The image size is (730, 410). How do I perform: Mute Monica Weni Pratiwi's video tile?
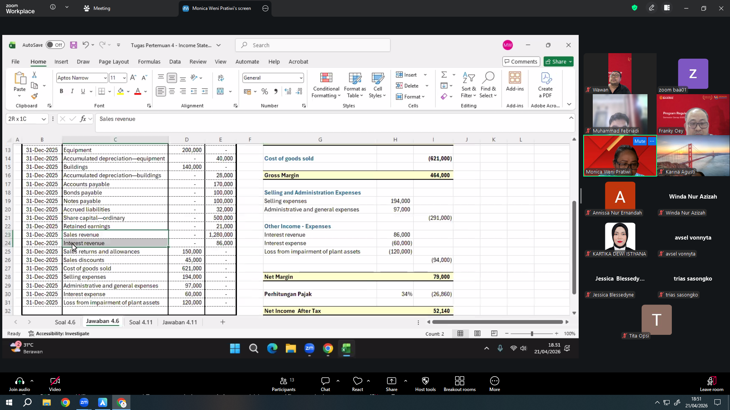tap(640, 141)
